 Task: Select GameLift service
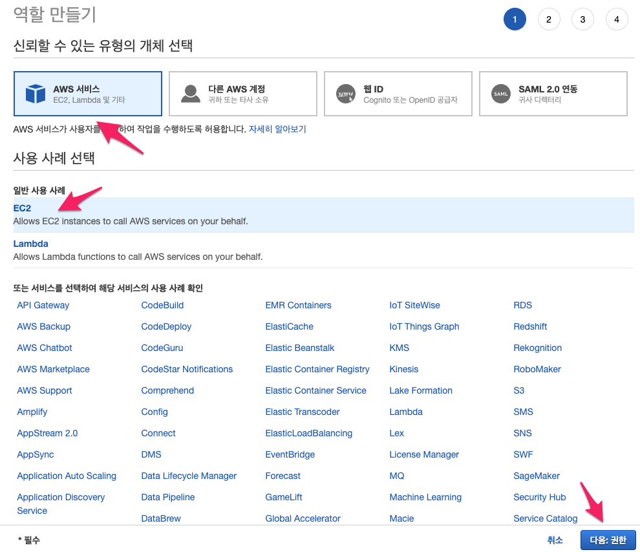[x=284, y=497]
